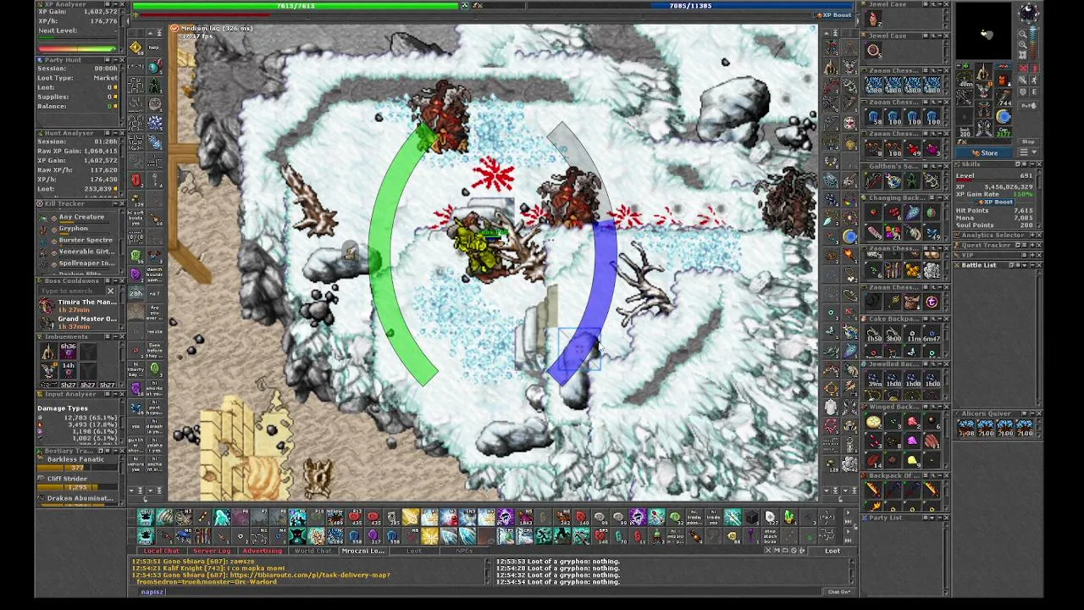The height and width of the screenshot is (610, 1084).
Task: Collapse the Quest Tracker panel
Action: (x=1032, y=245)
